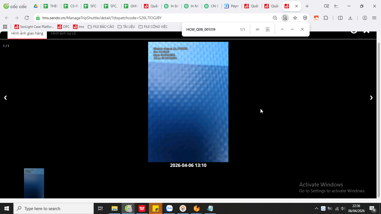Open the Cốc Cốc main menu
This screenshot has height=214, width=381.
[x=374, y=18]
